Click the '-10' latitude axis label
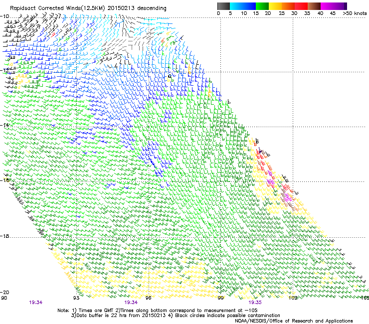This screenshot has height=324, width=369. click(x=4, y=16)
